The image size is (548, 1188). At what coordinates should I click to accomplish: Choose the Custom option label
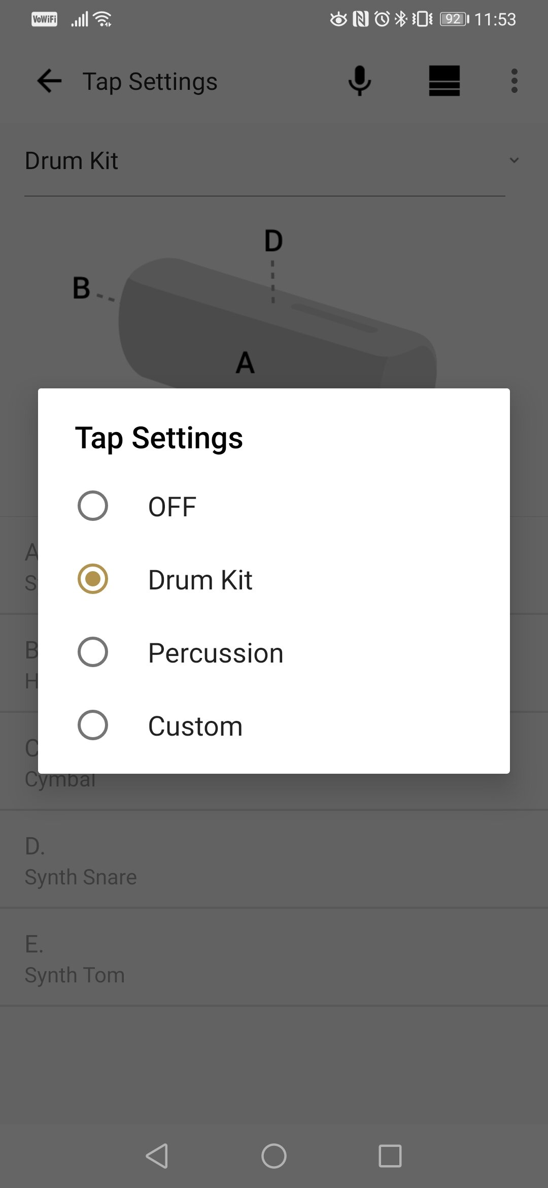click(195, 726)
